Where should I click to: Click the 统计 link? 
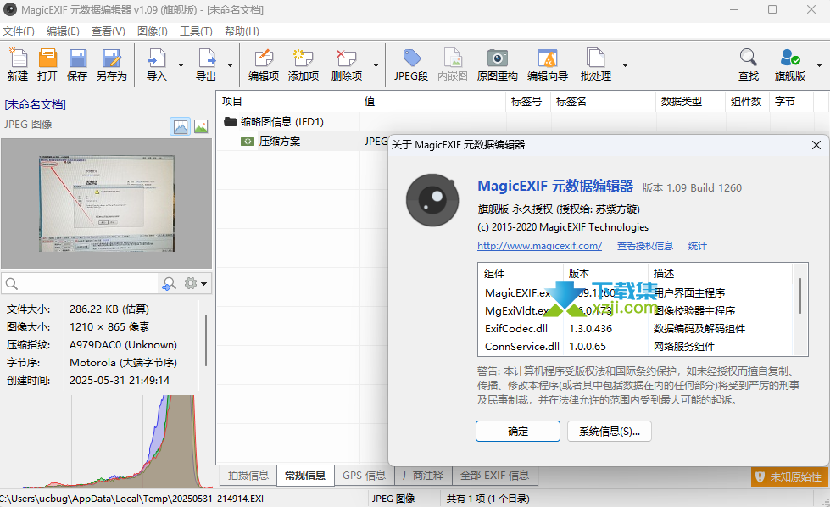coord(697,246)
